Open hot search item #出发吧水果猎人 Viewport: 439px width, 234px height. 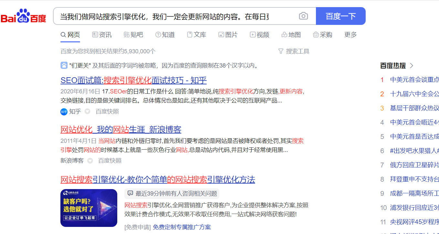pos(414,151)
